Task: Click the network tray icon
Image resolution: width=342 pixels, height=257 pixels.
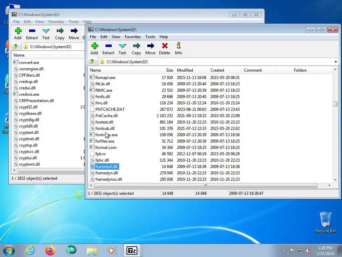Action: pyautogui.click(x=300, y=251)
